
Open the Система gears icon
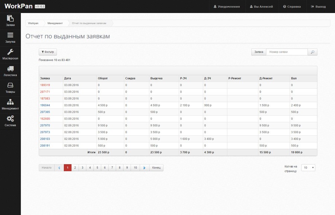point(10,119)
